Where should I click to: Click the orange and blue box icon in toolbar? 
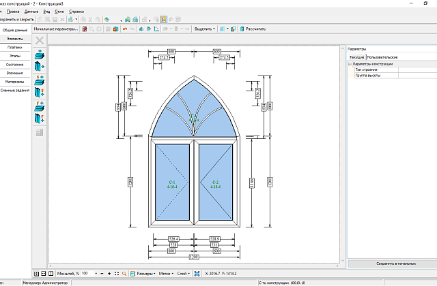coord(115,29)
